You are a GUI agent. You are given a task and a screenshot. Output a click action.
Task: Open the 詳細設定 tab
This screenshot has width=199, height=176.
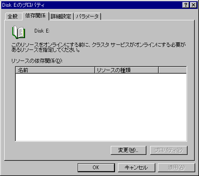(61, 16)
